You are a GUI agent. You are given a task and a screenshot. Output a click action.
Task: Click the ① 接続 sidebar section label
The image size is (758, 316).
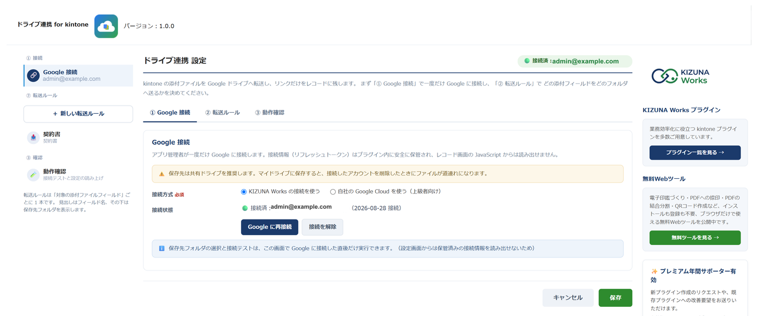click(34, 58)
